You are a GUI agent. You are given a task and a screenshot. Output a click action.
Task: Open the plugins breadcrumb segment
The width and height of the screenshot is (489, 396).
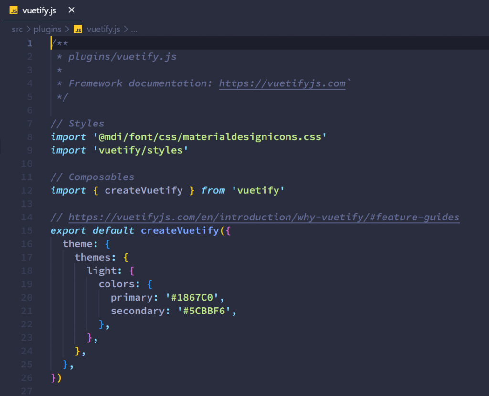pos(47,29)
